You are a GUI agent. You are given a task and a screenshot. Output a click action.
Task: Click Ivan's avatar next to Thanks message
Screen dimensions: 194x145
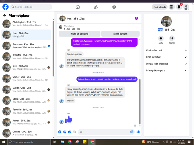point(61,101)
